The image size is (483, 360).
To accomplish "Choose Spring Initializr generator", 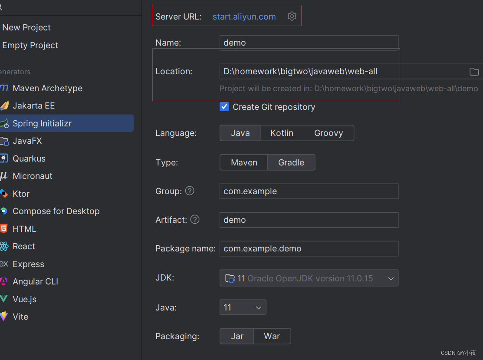I will pyautogui.click(x=66, y=123).
